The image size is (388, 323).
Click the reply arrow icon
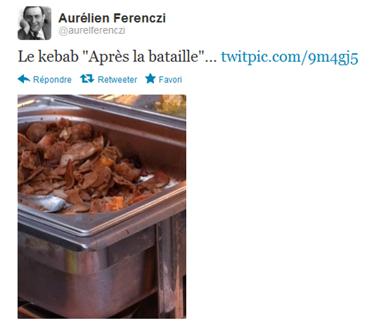coord(24,79)
